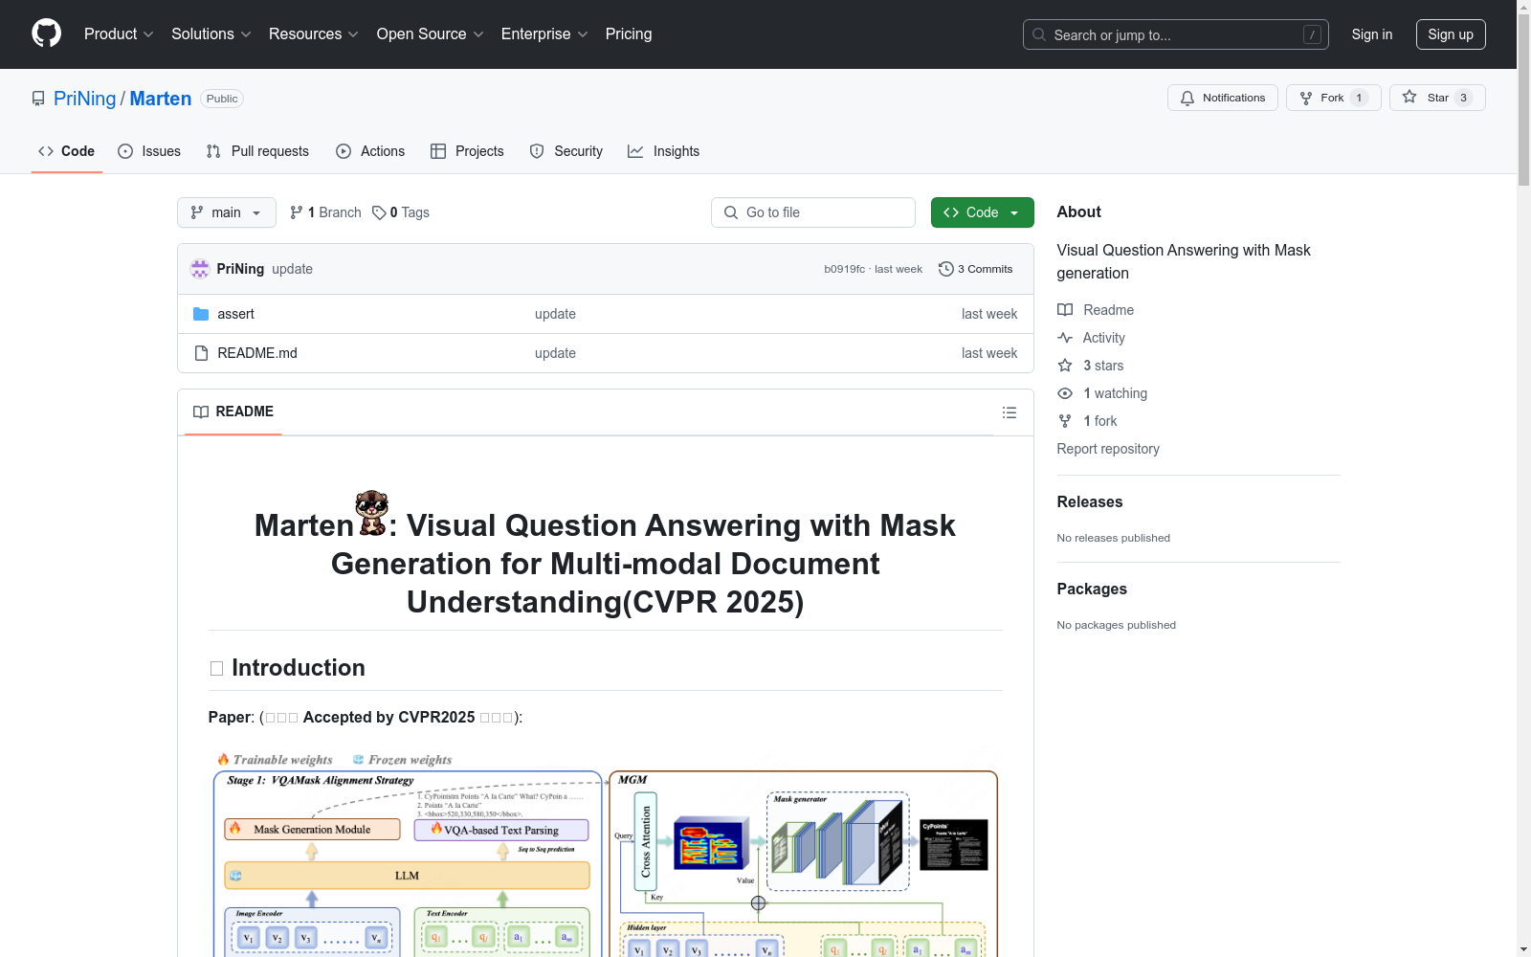Click the Go to file search icon
The height and width of the screenshot is (957, 1531).
[731, 212]
